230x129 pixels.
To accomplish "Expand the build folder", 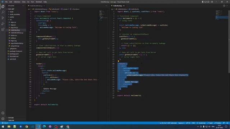I will click(11, 12).
